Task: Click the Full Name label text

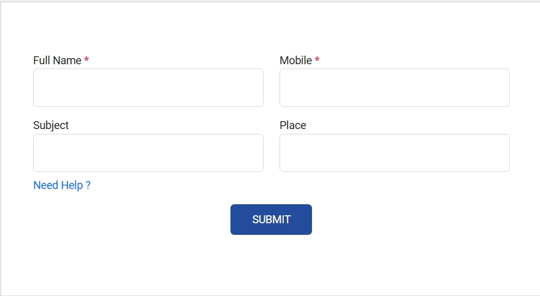Action: coord(57,61)
